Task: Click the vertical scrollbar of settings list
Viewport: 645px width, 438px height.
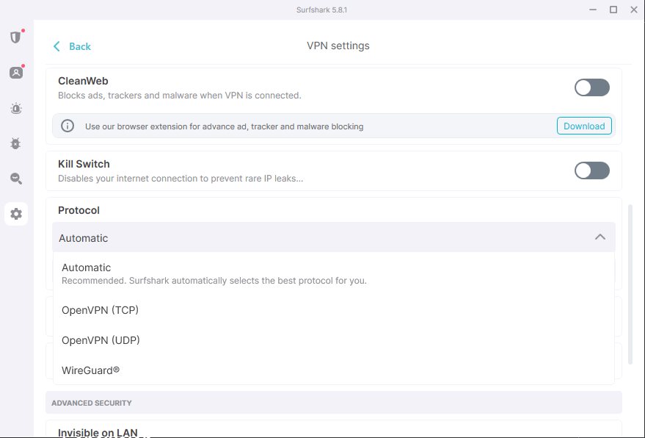Action: (629, 283)
